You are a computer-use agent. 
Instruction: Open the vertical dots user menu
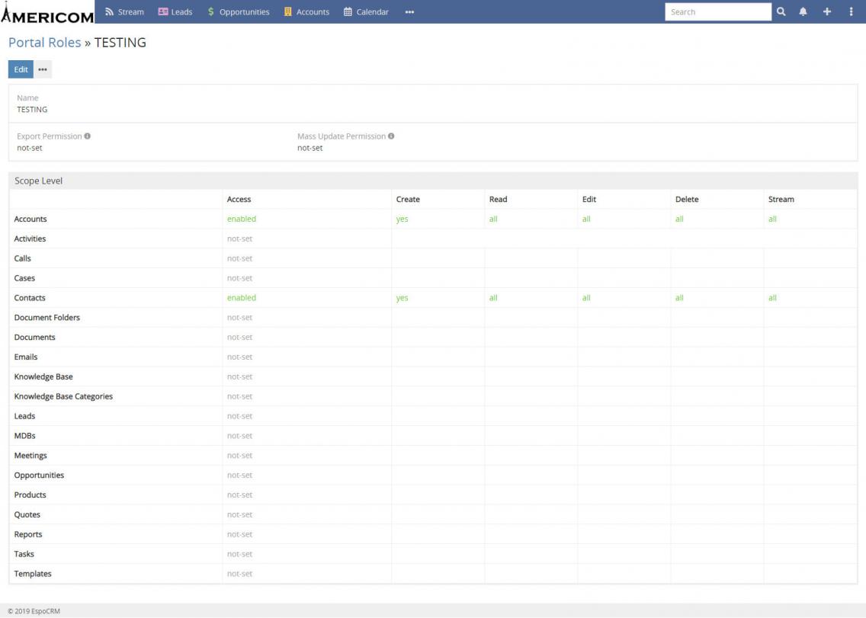click(x=851, y=11)
